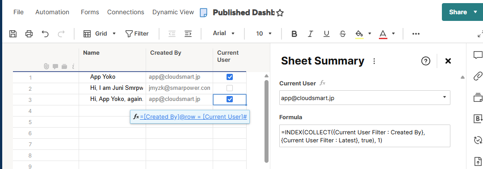This screenshot has width=483, height=169.
Task: Click the formula tooltip link
Action: coord(193,117)
